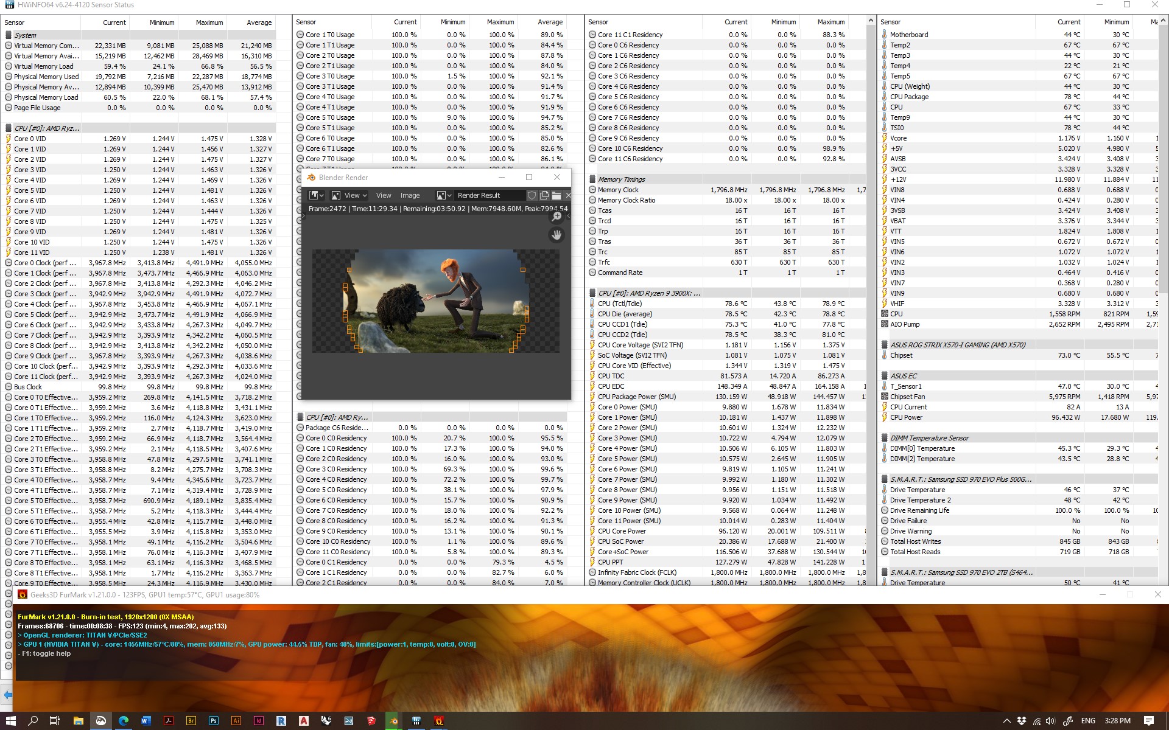This screenshot has width=1169, height=730.
Task: Expand the right sidebar arrow in Blender Render
Action: click(568, 217)
